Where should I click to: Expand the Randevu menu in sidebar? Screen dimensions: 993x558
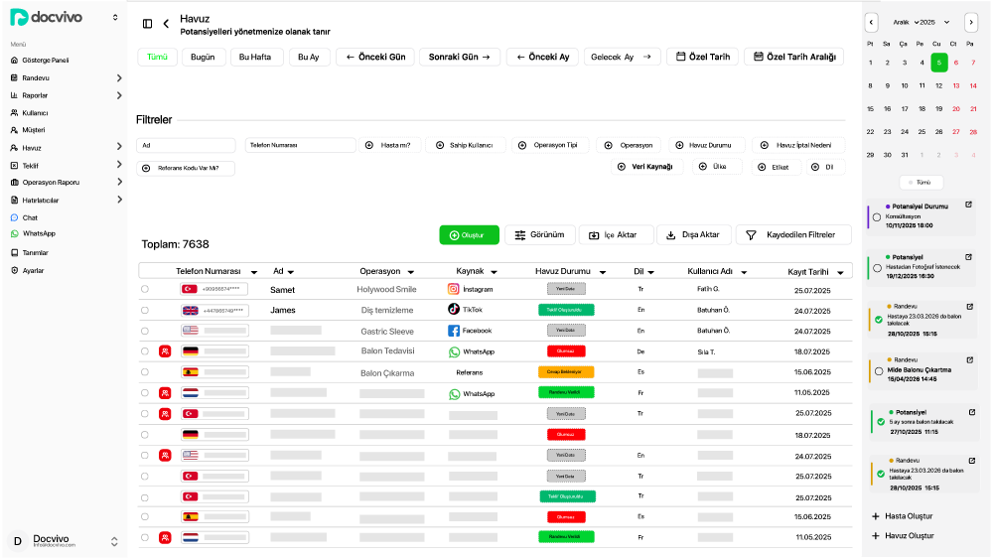click(x=118, y=77)
